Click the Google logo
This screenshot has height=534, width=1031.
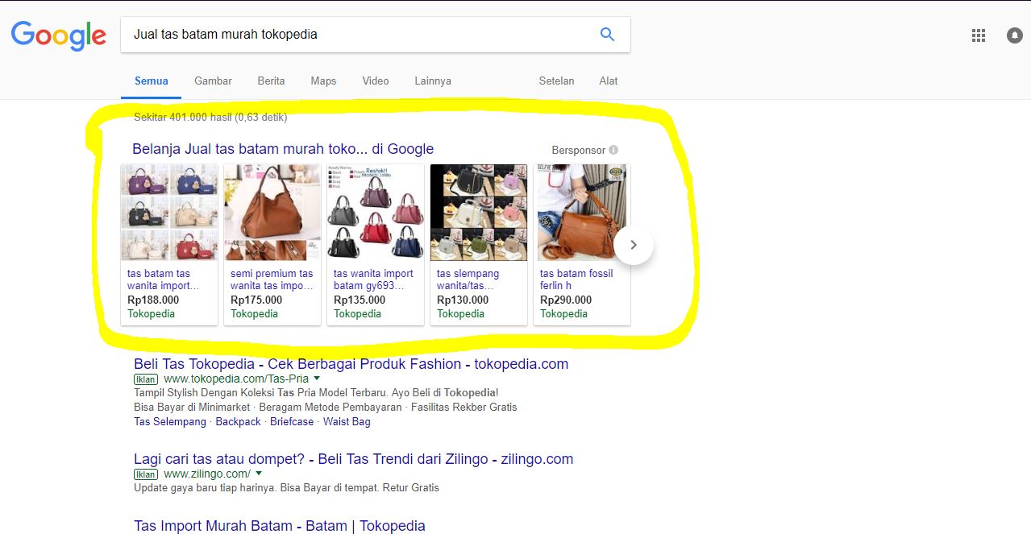(x=58, y=36)
